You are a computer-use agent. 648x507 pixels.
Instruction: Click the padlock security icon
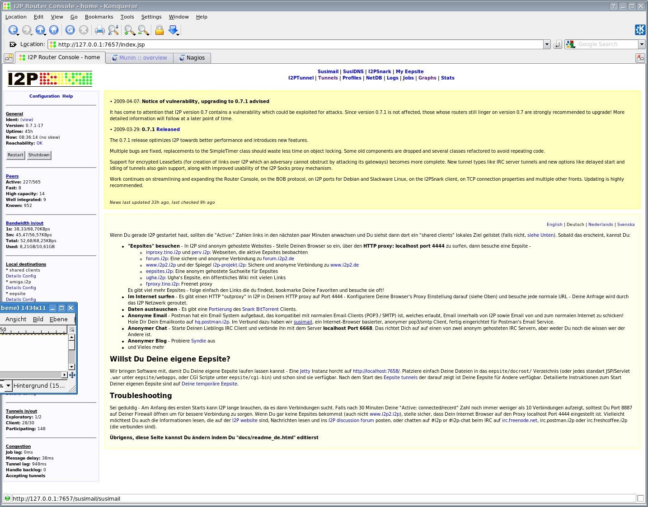pyautogui.click(x=159, y=30)
